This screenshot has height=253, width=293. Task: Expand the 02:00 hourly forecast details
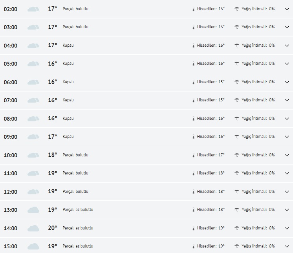(x=286, y=9)
